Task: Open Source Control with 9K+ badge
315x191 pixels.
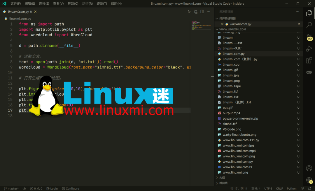Action: [309, 37]
